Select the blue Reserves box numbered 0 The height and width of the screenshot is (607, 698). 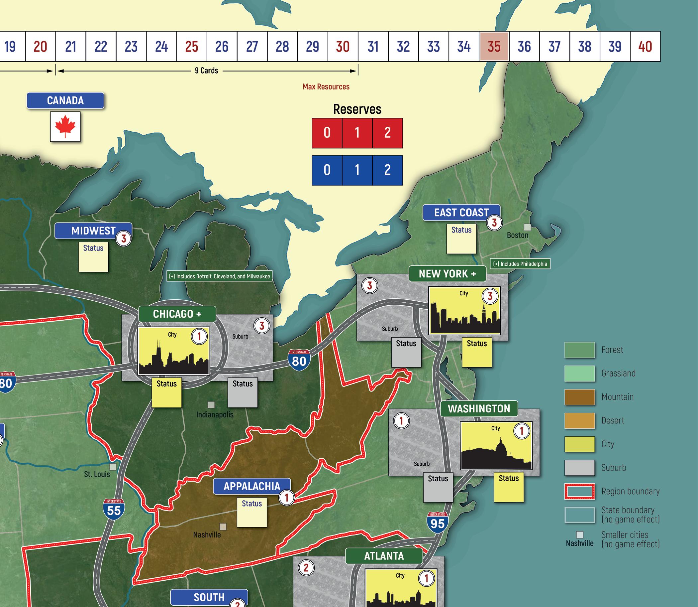tap(327, 170)
